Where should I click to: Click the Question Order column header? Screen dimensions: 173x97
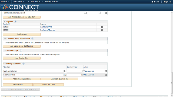(x=72, y=67)
